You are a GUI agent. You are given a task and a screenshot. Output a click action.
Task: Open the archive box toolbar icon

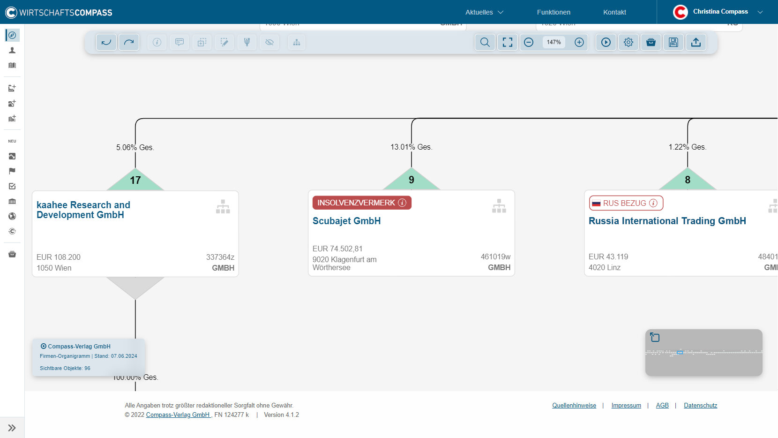click(x=651, y=42)
